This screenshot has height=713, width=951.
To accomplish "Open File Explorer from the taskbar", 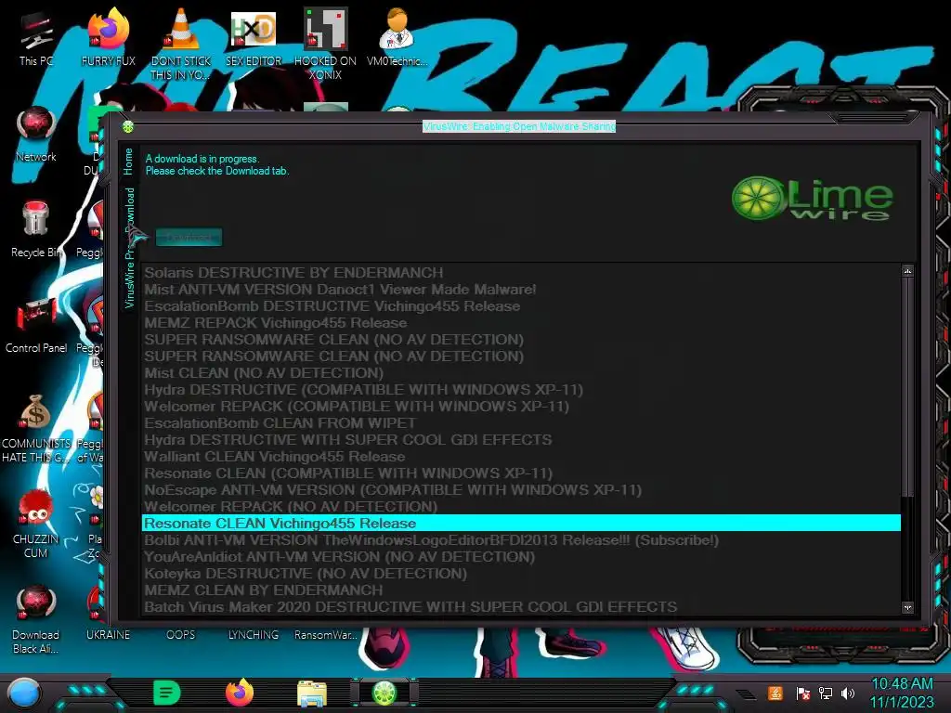I will point(312,693).
